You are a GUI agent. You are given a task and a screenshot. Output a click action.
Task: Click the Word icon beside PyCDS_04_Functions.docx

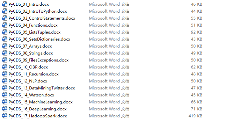(4, 25)
